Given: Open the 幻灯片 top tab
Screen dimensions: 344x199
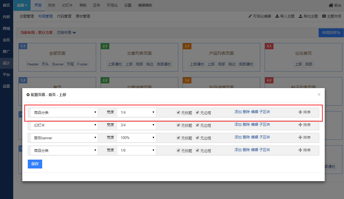Looking at the screenshot, I should [67, 5].
